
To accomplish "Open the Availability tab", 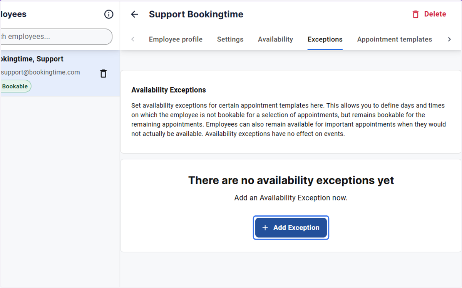I will (275, 39).
